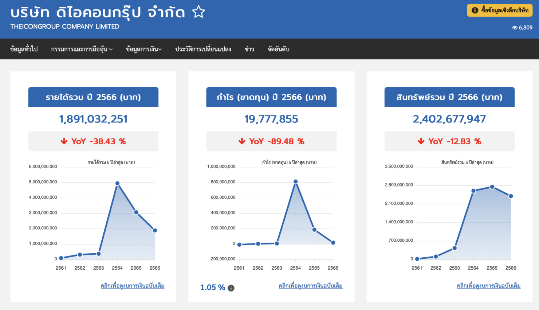Click the revenue value 1,891,032,251
The width and height of the screenshot is (539, 310).
(x=93, y=119)
